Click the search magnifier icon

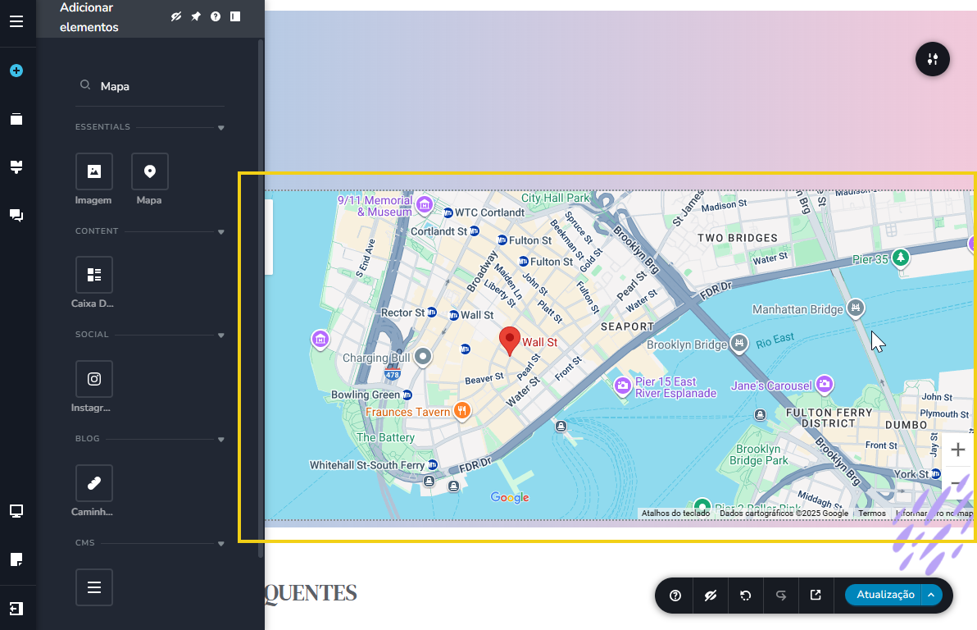(85, 84)
